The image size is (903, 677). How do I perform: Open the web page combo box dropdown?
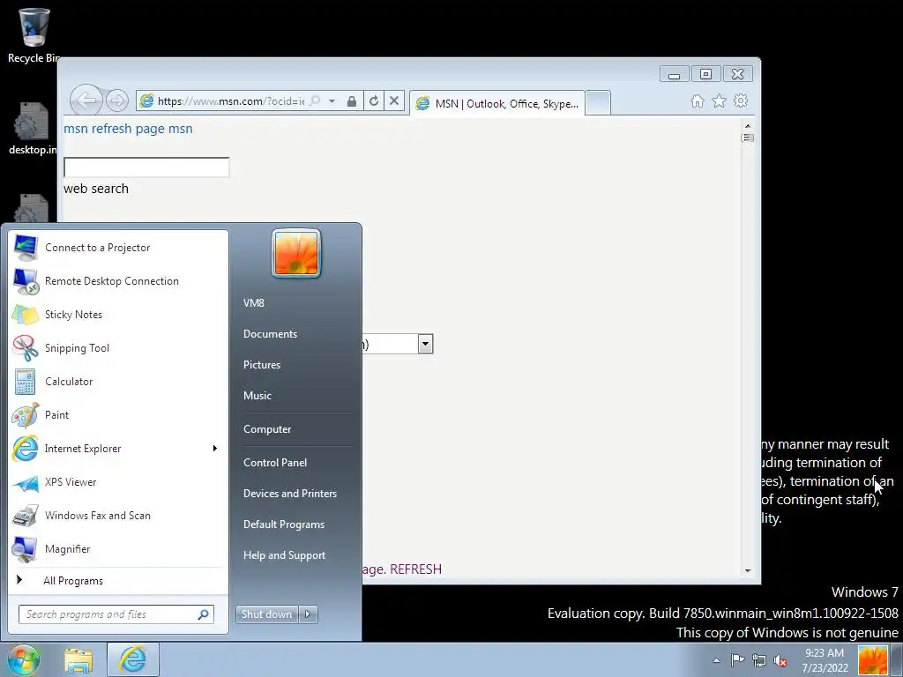425,345
